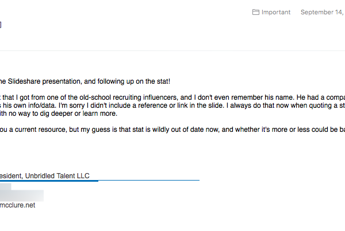The height and width of the screenshot is (231, 345).
Task: Click the word 'presentation' in the first line
Action: coord(62,81)
